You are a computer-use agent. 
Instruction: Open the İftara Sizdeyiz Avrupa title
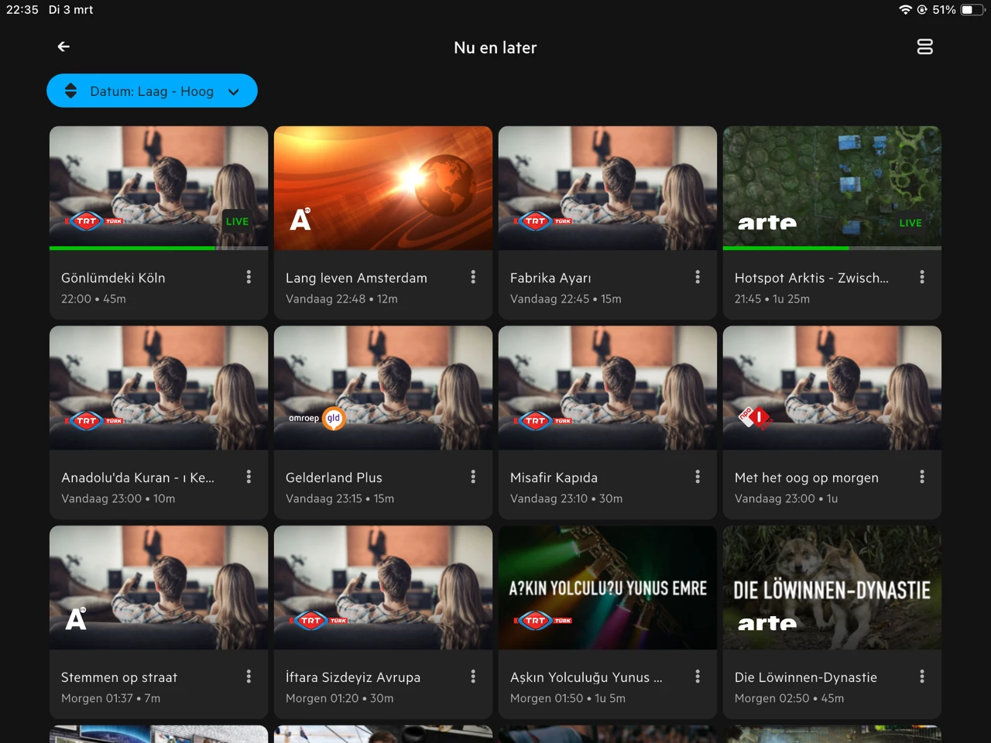353,677
